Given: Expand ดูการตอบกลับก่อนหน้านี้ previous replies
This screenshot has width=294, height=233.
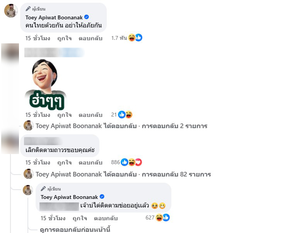Looking at the screenshot, I should pyautogui.click(x=75, y=230).
